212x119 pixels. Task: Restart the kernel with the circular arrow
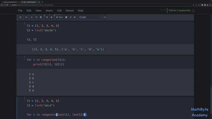click(71, 17)
